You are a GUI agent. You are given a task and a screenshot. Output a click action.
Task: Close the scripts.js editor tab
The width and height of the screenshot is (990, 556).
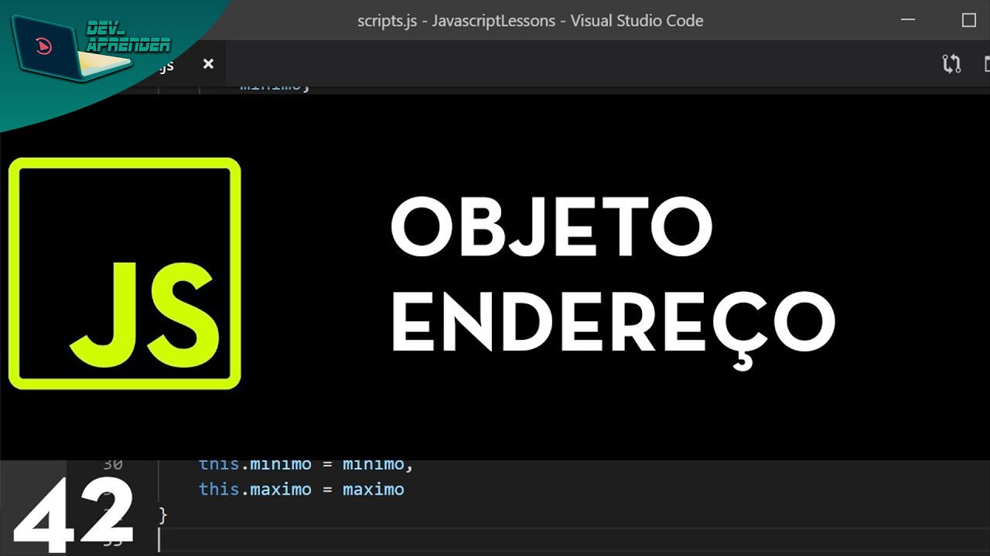click(208, 64)
